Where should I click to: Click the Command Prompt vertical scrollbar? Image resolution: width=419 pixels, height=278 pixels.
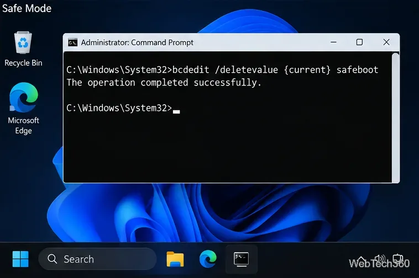pyautogui.click(x=395, y=117)
